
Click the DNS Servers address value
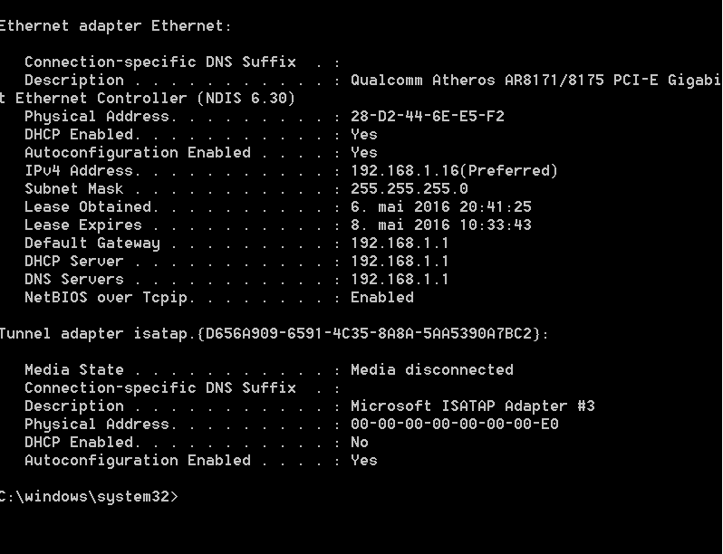click(x=400, y=279)
